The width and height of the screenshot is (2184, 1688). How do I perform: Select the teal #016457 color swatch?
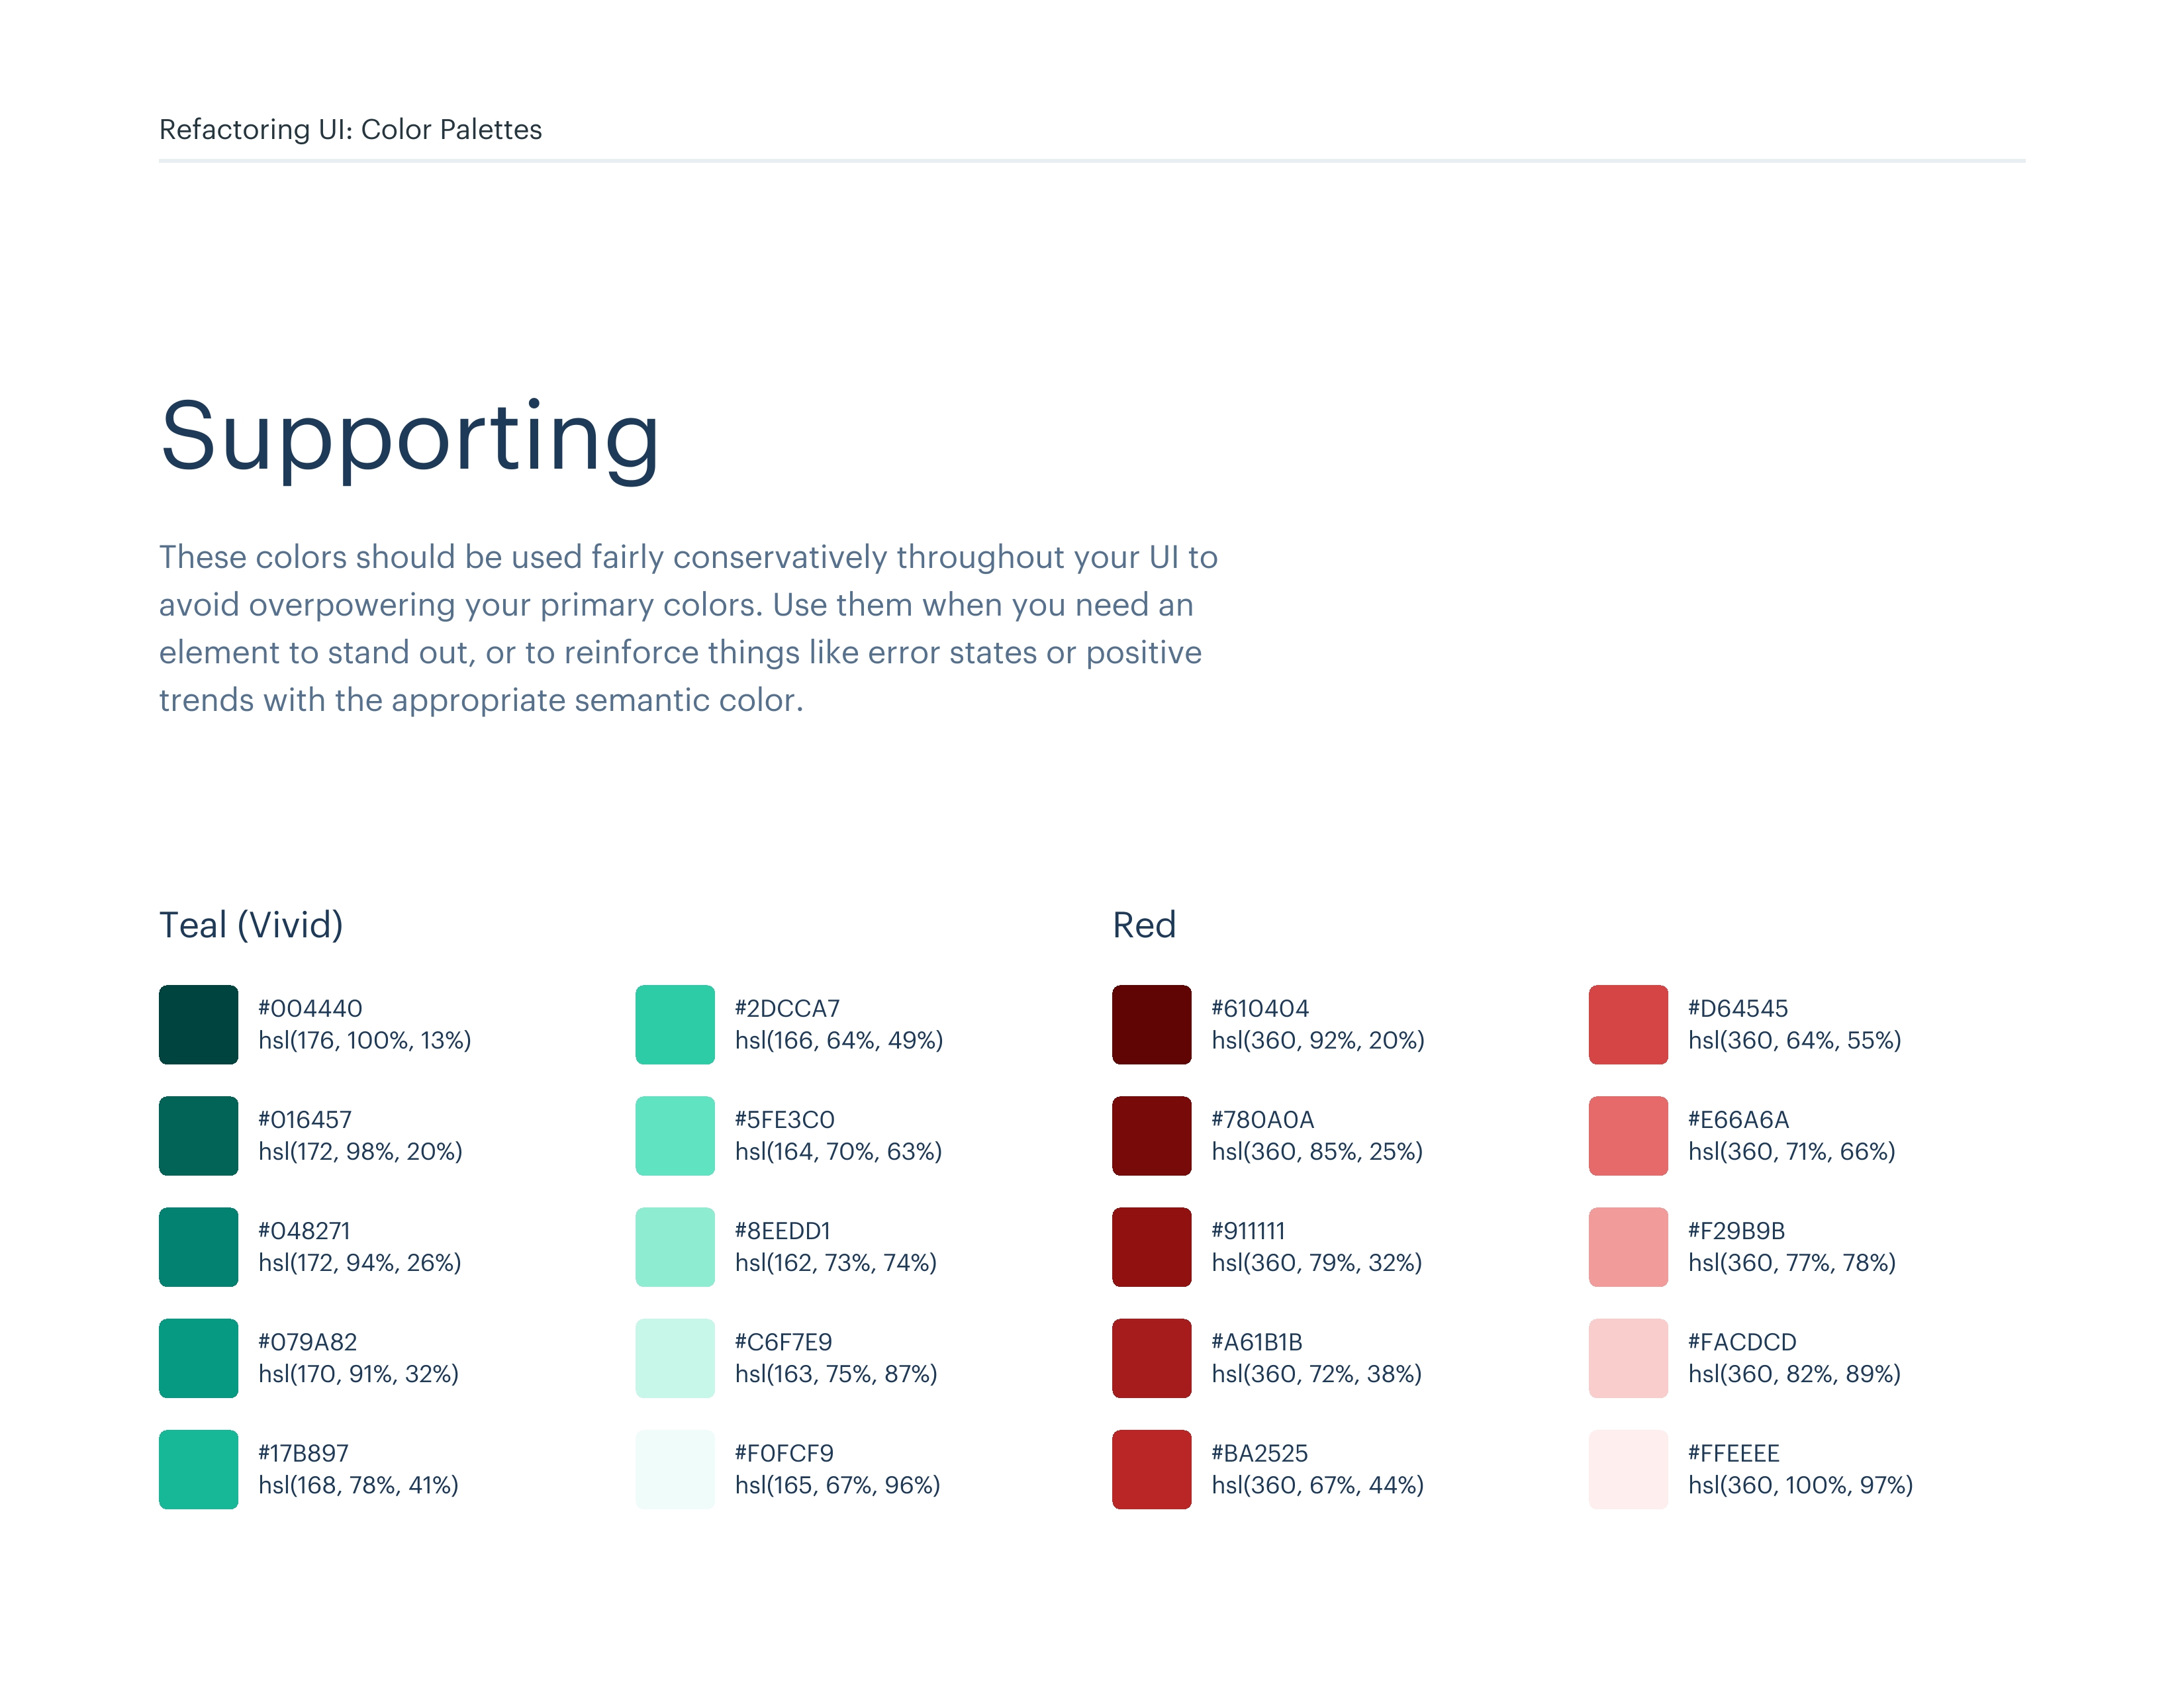pos(198,1135)
